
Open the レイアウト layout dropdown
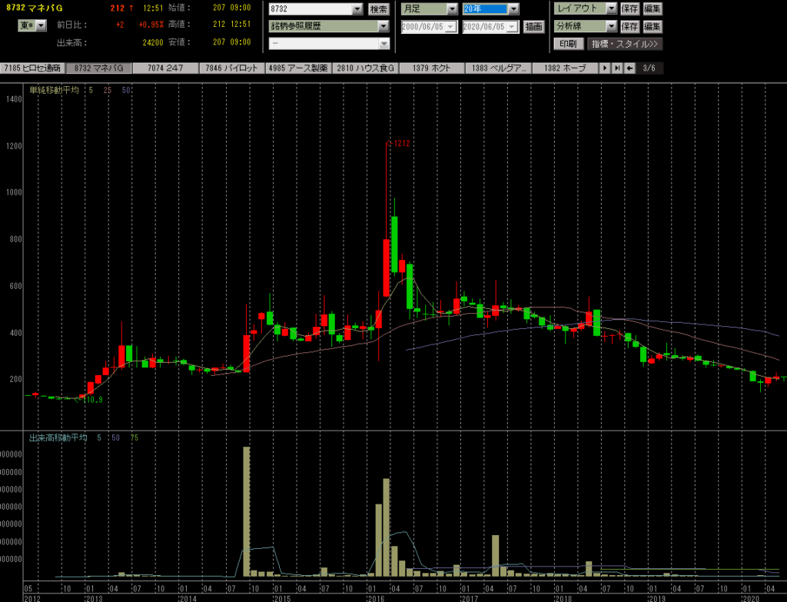(611, 9)
